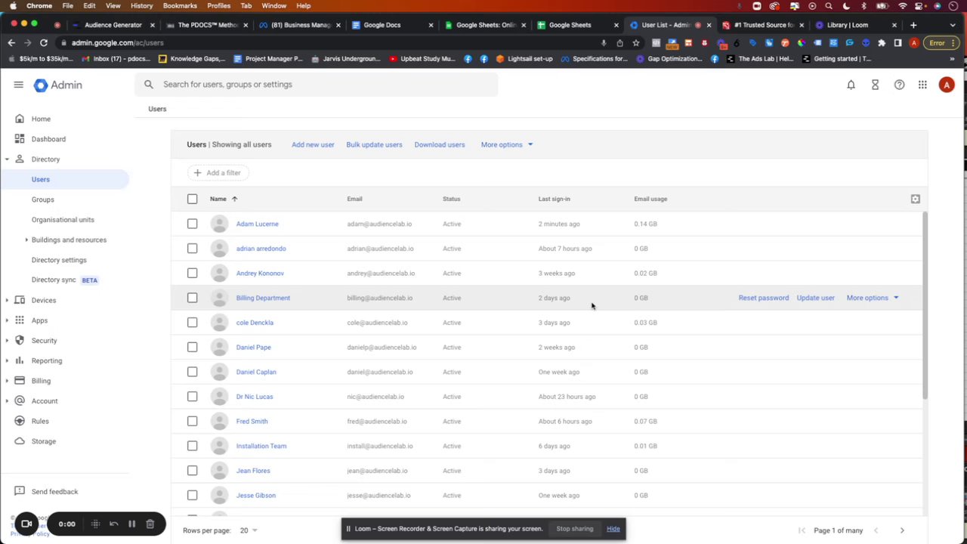Open Send feedback in sidebar

[x=54, y=492]
